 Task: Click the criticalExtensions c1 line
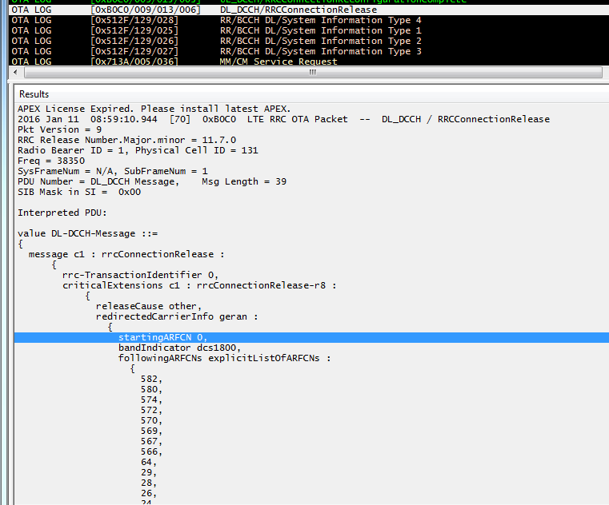coord(199,285)
